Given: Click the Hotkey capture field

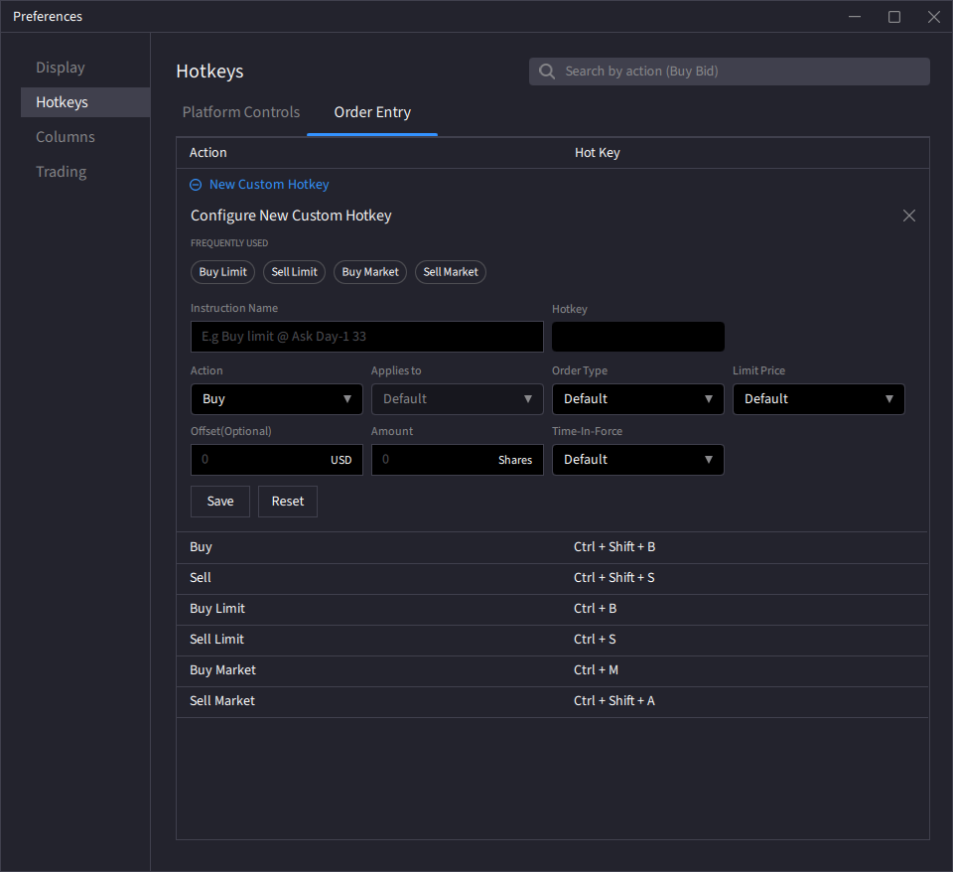Looking at the screenshot, I should pos(637,337).
